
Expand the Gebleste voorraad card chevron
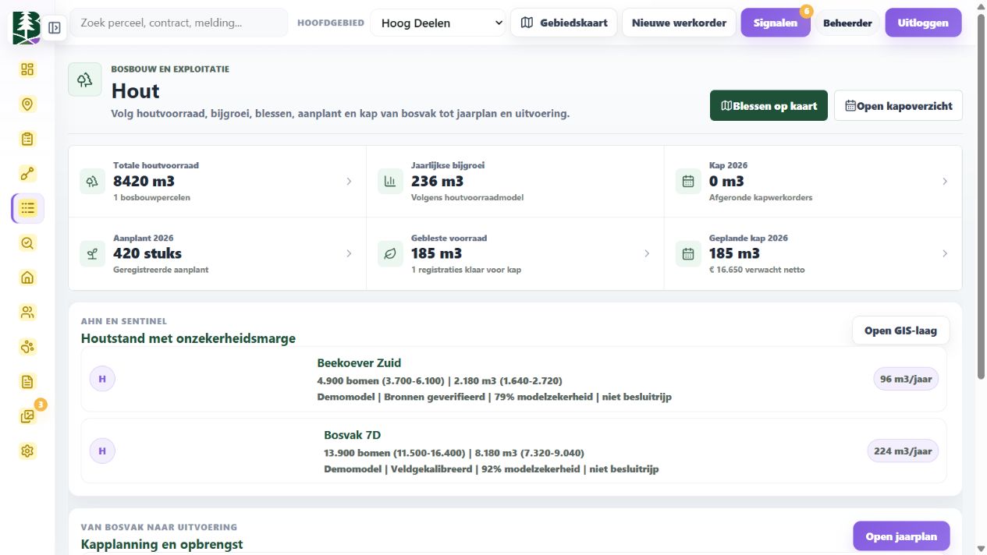647,254
